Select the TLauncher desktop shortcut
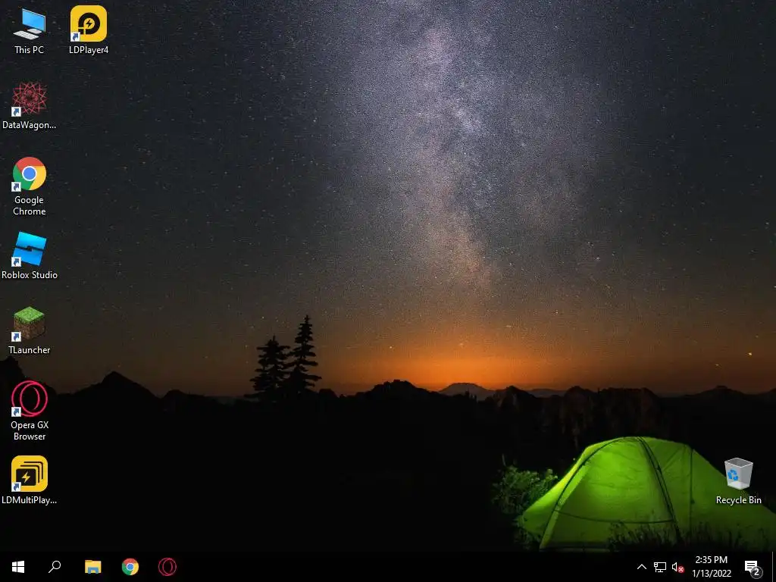Image resolution: width=776 pixels, height=582 pixels. coord(30,331)
